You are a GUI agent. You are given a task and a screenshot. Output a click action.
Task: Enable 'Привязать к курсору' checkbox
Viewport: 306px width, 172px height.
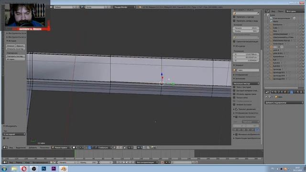point(234,17)
